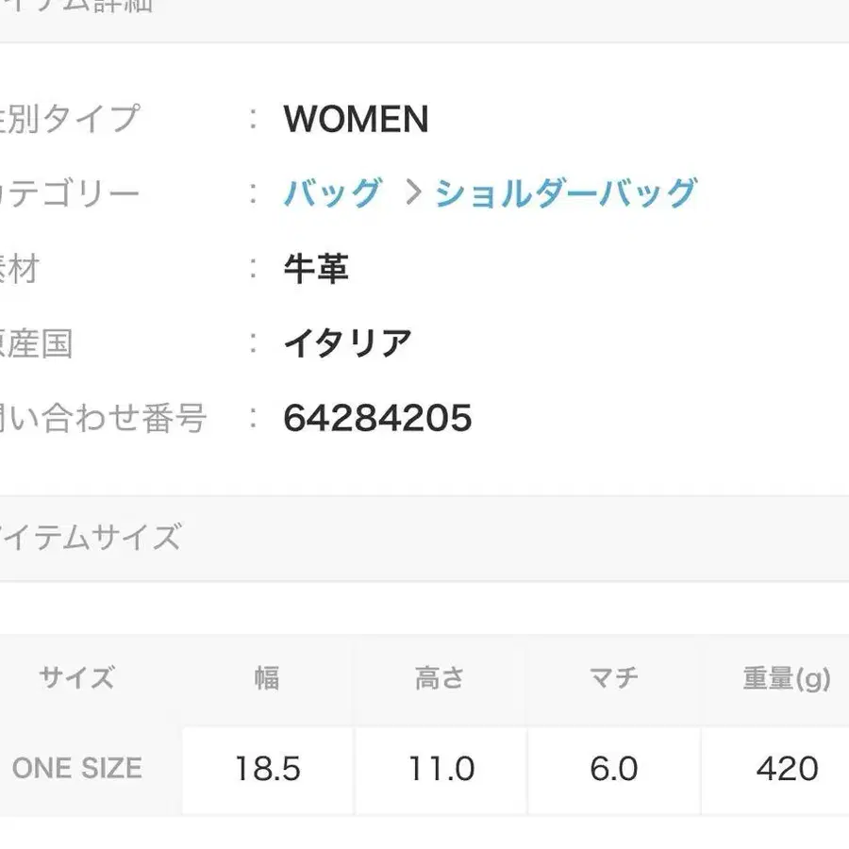Viewport: 849px width, 849px height.
Task: Select the イタリア country of origin text
Action: tap(347, 343)
